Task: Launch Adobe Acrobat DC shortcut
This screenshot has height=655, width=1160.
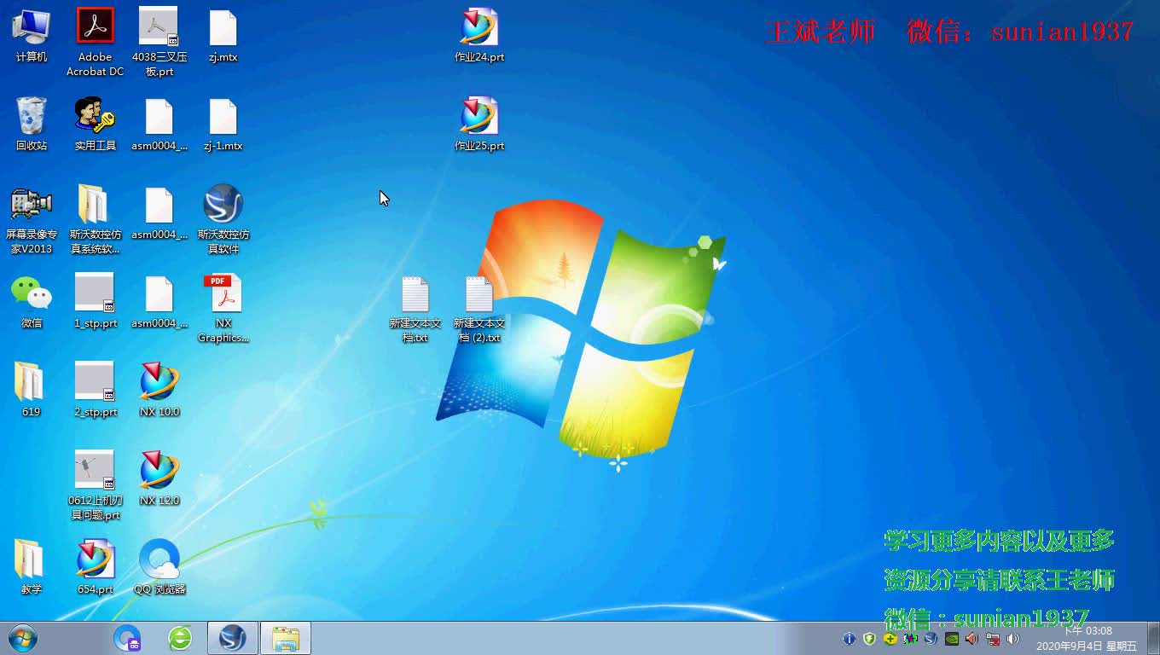Action: click(95, 43)
